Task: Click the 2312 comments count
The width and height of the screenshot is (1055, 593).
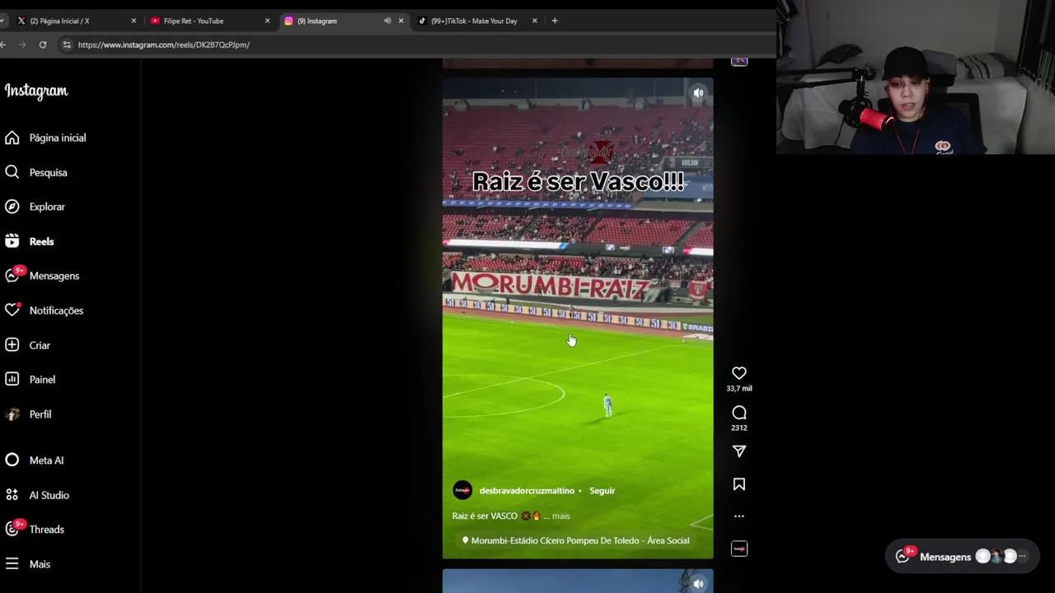Action: click(x=739, y=427)
